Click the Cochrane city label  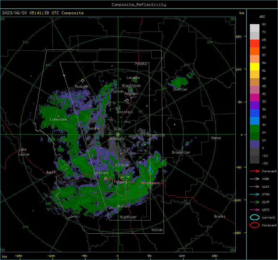pyautogui.click(x=101, y=173)
